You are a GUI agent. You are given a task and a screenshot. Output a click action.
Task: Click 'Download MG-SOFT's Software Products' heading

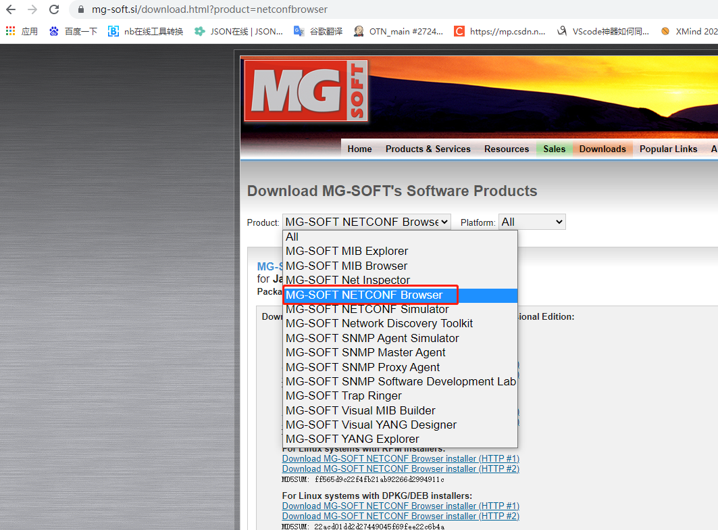(x=392, y=191)
